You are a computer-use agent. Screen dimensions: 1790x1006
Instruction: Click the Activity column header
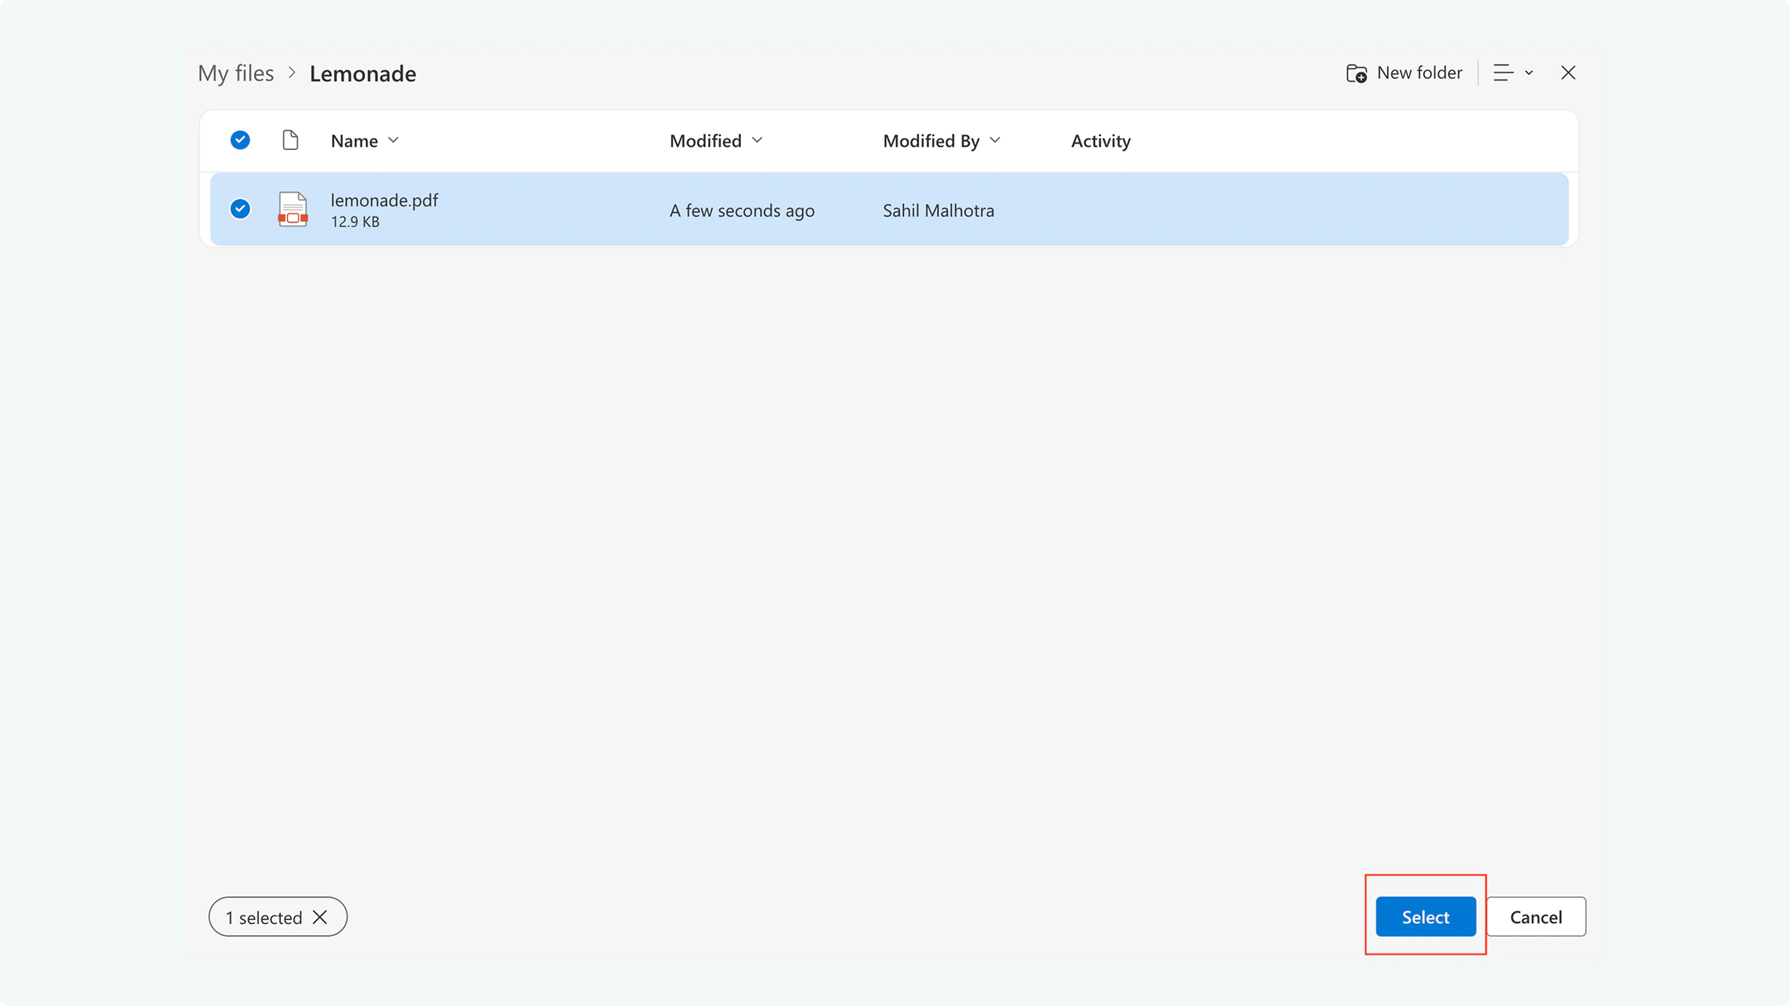point(1101,141)
